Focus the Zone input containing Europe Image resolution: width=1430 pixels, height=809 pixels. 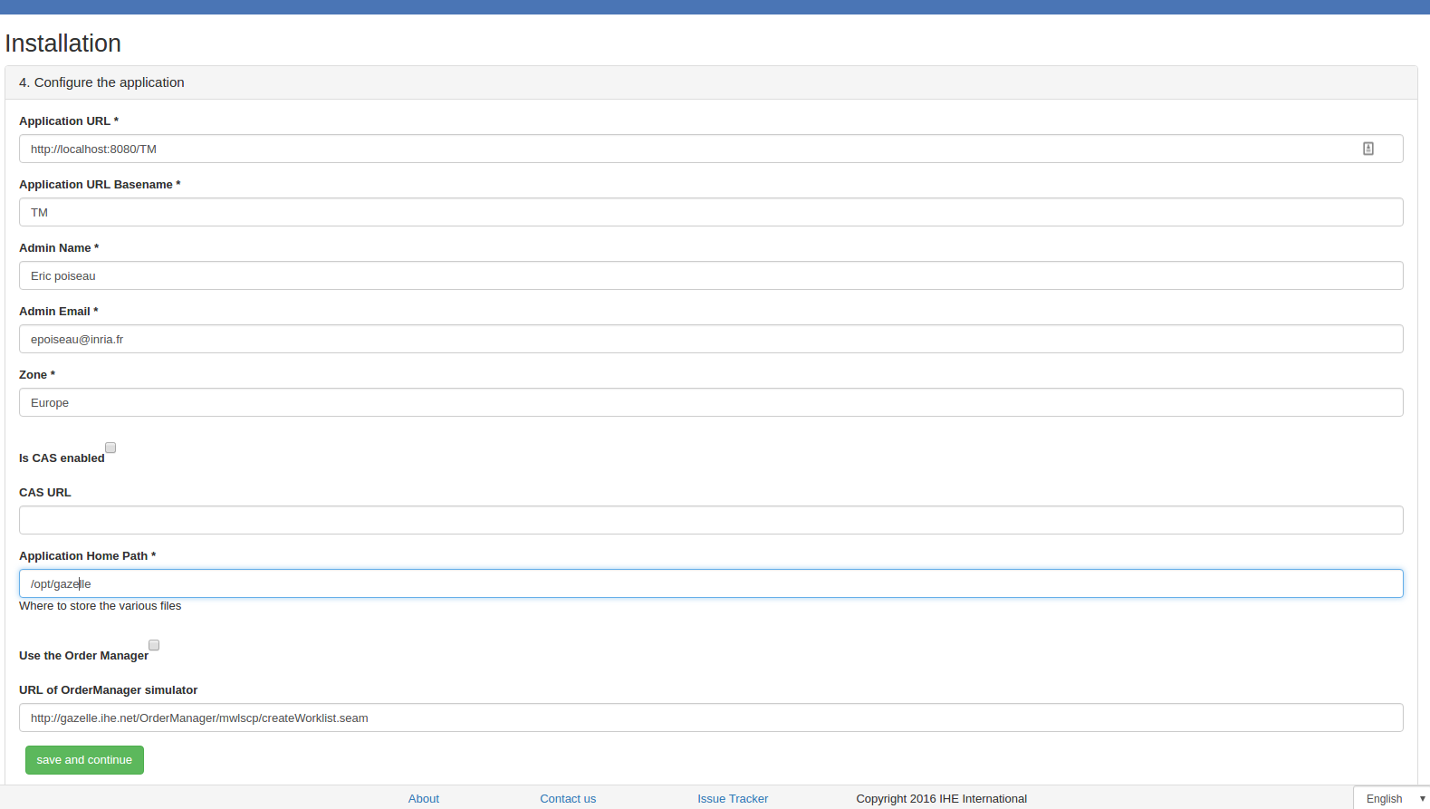point(711,402)
